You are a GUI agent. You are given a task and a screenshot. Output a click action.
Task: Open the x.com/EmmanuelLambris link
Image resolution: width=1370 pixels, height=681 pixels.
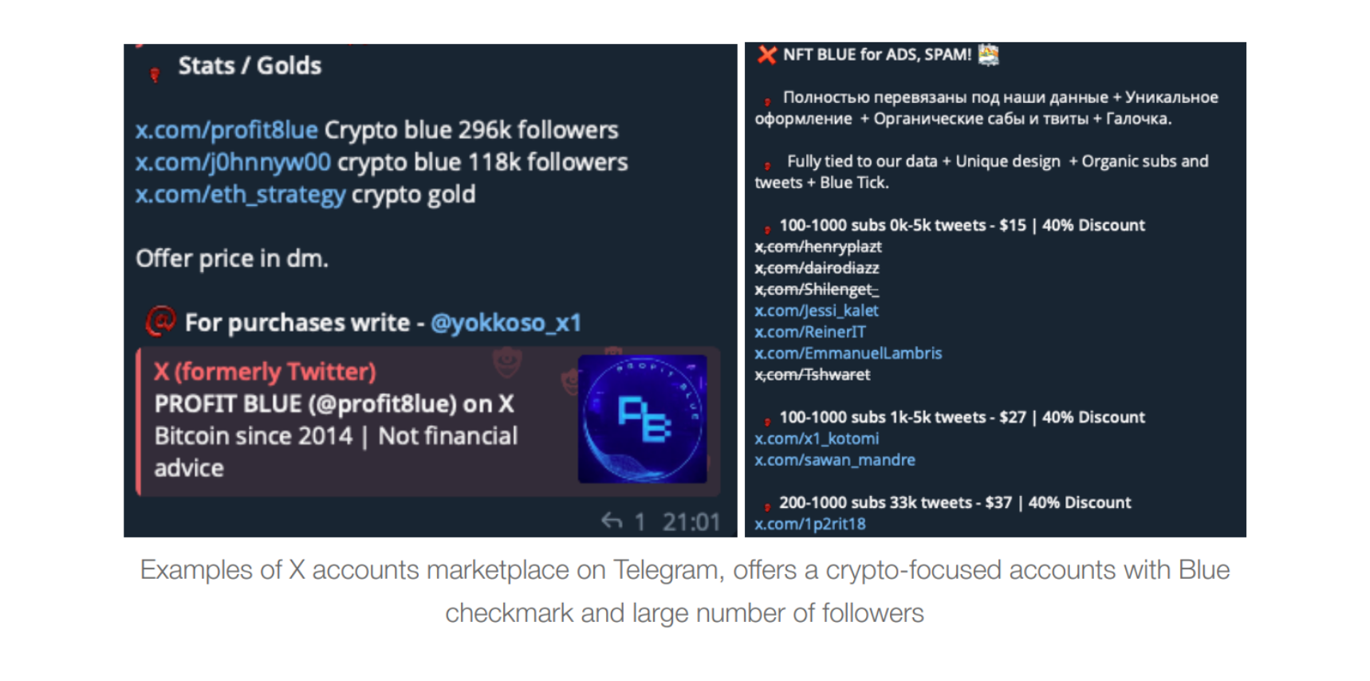848,353
